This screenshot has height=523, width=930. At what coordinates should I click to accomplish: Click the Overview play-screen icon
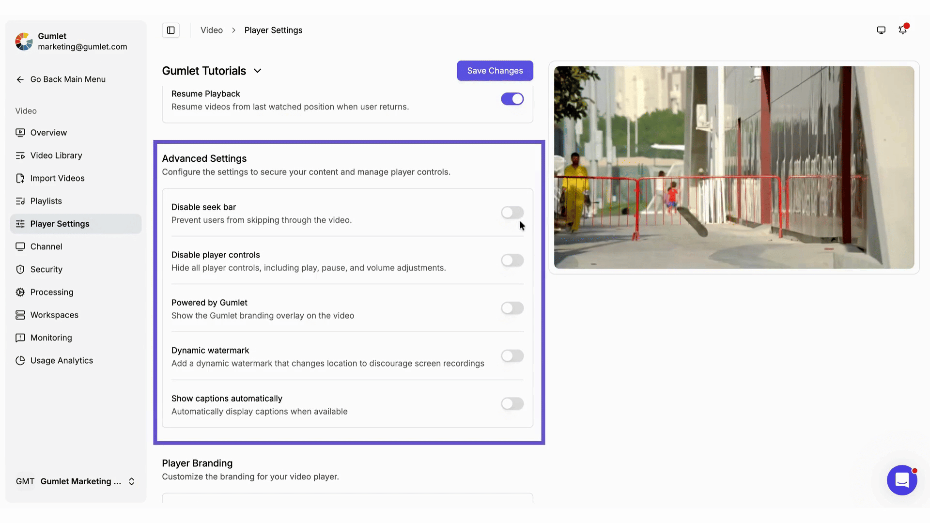click(20, 133)
